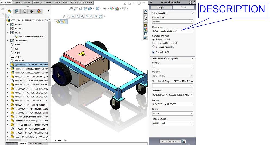
Task: Click the Apply Scene icon
Action: pyautogui.click(x=117, y=8)
